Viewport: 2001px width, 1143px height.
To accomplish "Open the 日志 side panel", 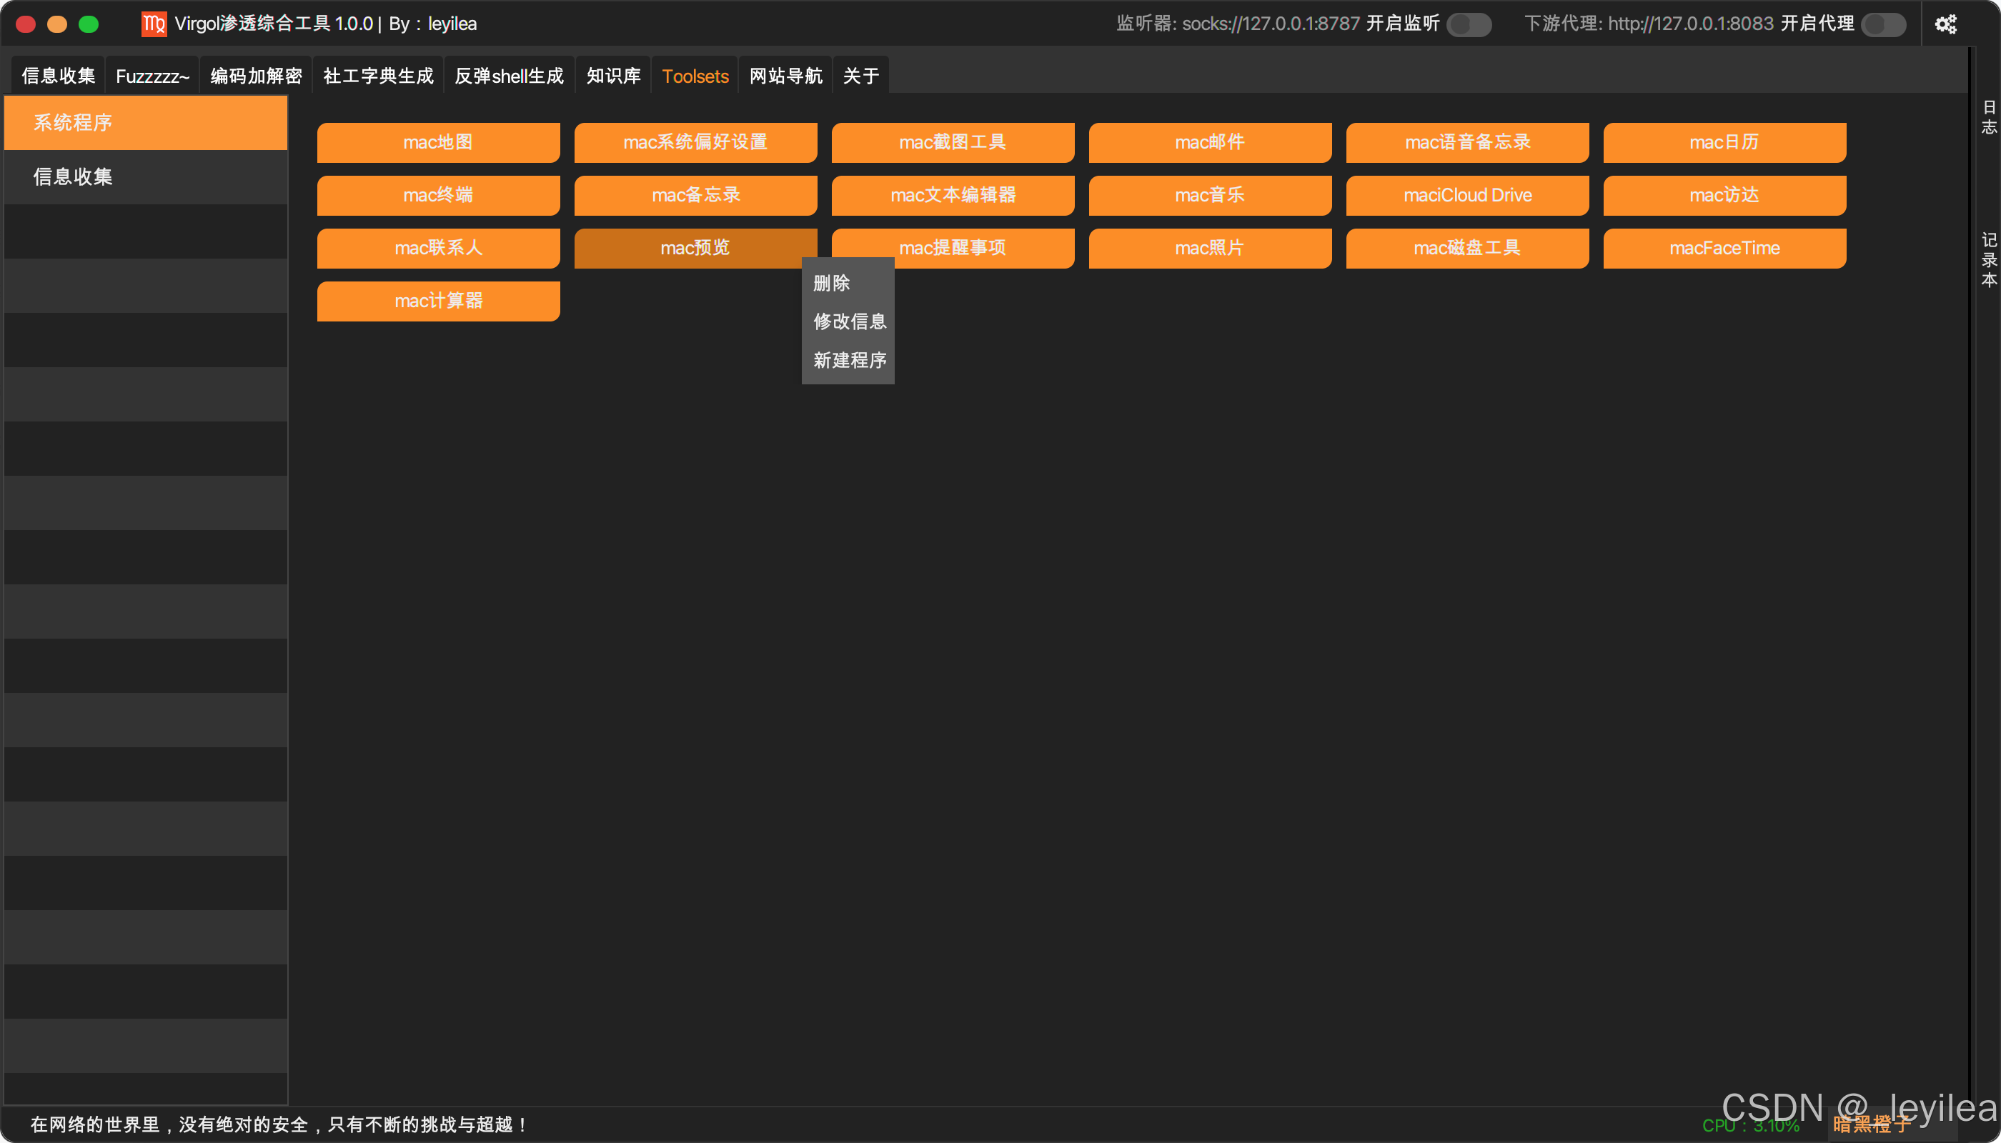I will pyautogui.click(x=1988, y=118).
